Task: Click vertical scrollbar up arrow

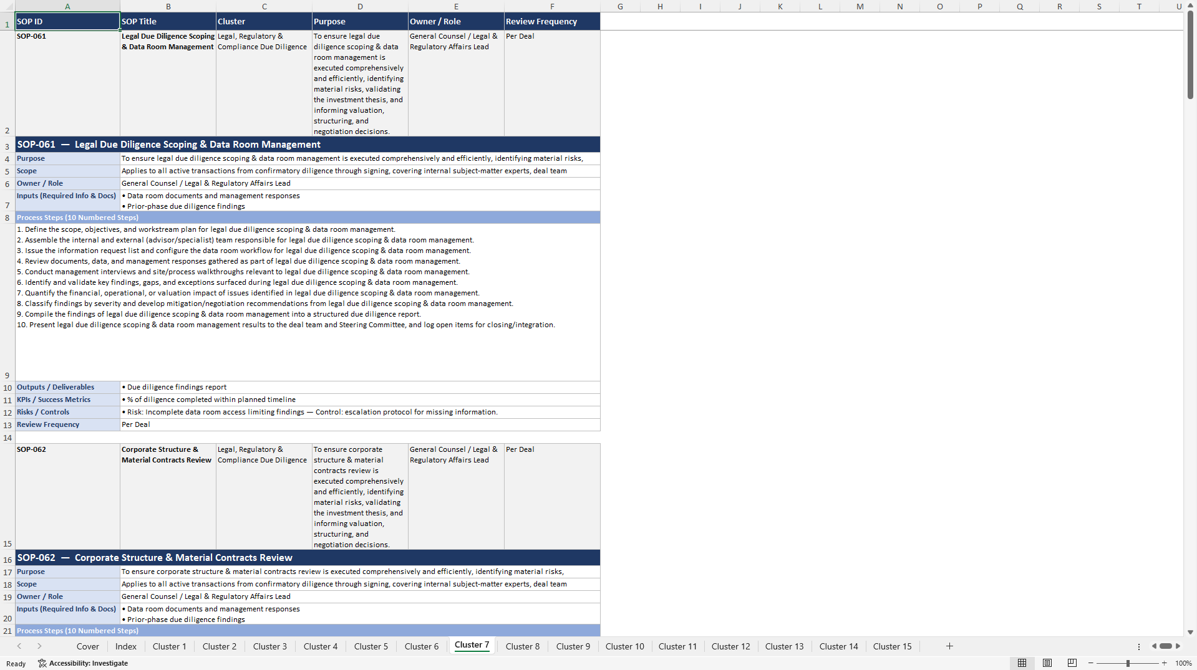Action: click(x=1190, y=6)
